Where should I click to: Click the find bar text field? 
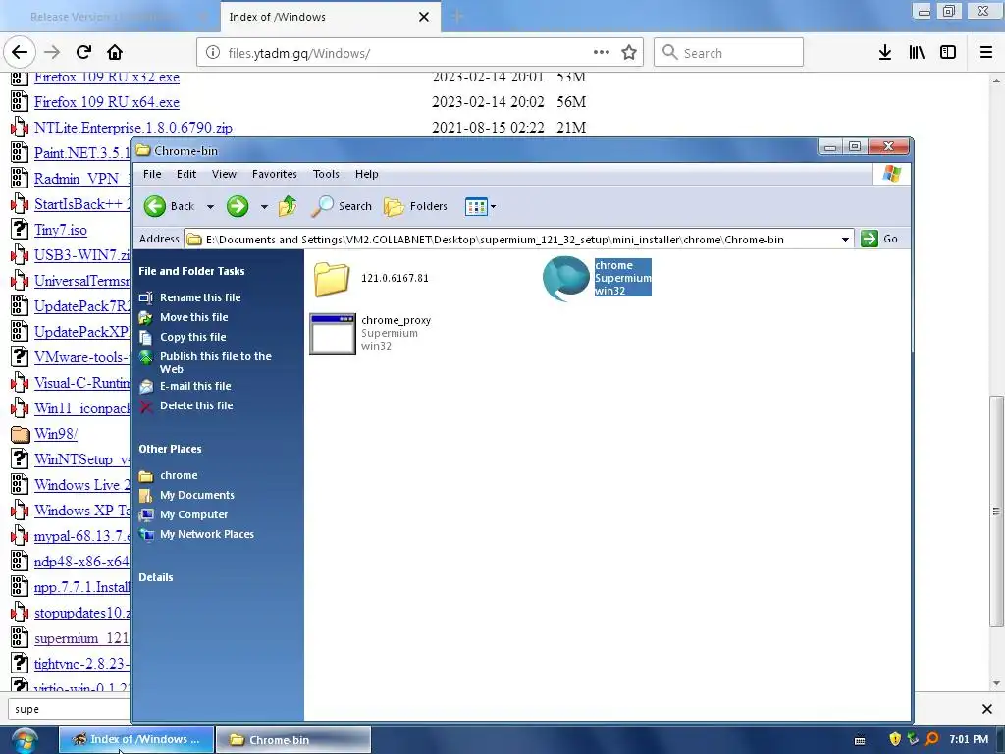(x=70, y=709)
